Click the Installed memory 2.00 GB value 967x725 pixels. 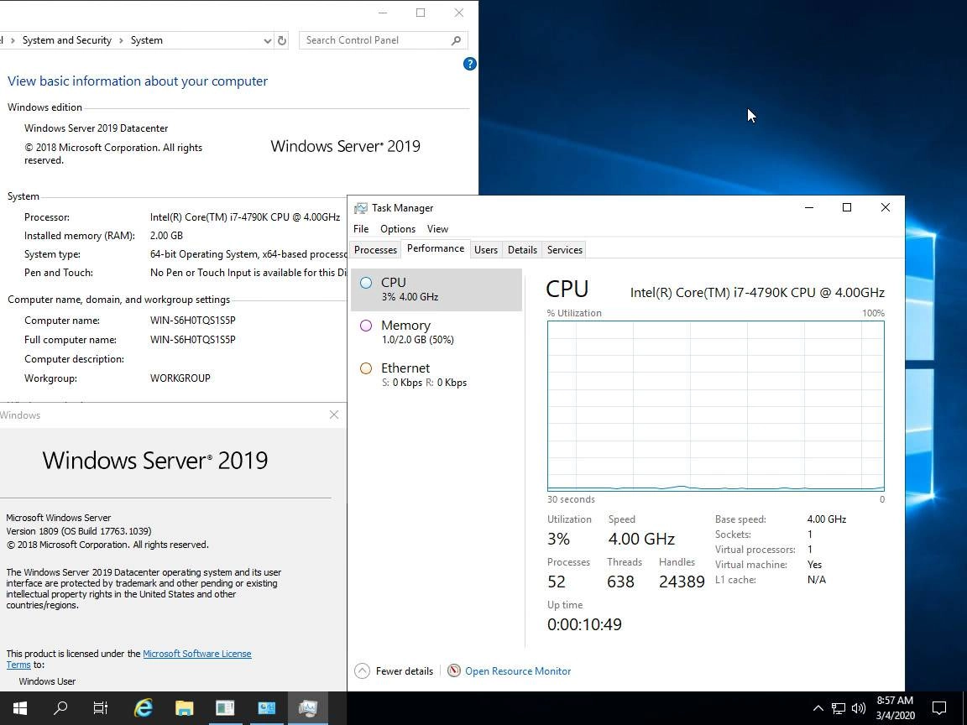click(x=166, y=236)
